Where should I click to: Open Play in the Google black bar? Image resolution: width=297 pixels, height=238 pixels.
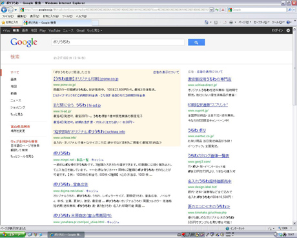click(43, 30)
